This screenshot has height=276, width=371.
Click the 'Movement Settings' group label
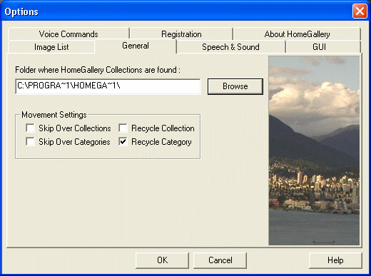[54, 115]
